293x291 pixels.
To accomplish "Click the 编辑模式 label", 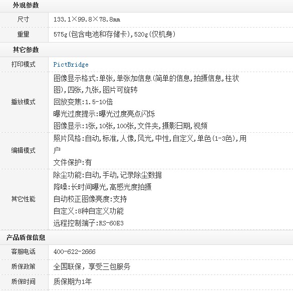I will point(23,150).
